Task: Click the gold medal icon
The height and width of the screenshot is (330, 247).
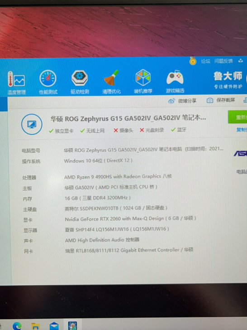Action: pos(193,61)
